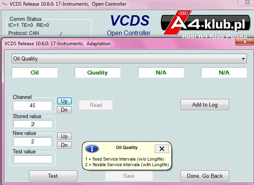Click the Channel Up button
Viewport: 254px width, 185px height.
tap(64, 101)
